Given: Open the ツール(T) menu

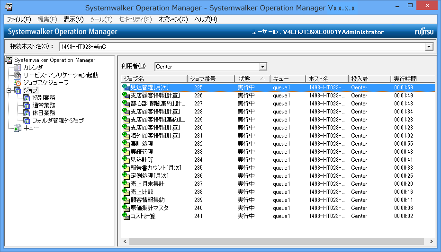Looking at the screenshot, I should point(101,19).
